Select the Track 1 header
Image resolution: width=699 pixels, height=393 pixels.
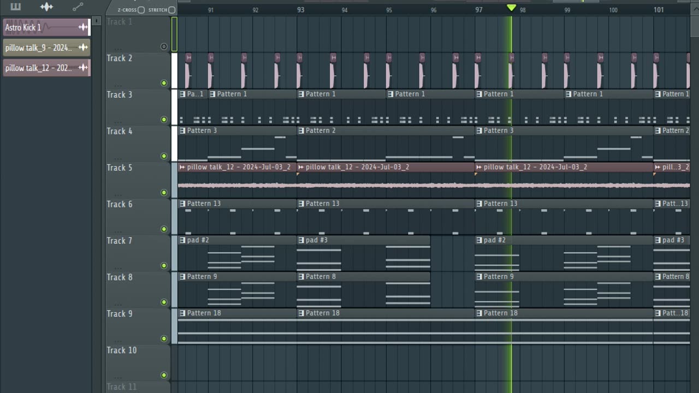point(138,34)
